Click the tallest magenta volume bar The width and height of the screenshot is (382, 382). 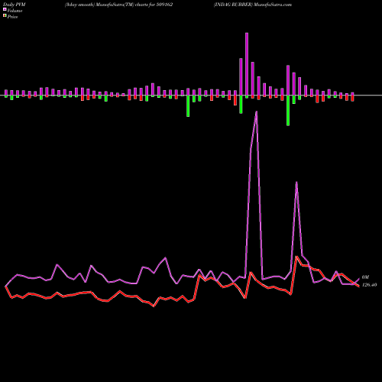(x=247, y=64)
